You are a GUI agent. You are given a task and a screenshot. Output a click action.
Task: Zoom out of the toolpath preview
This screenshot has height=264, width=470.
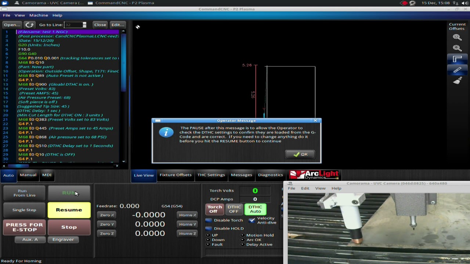tap(457, 48)
